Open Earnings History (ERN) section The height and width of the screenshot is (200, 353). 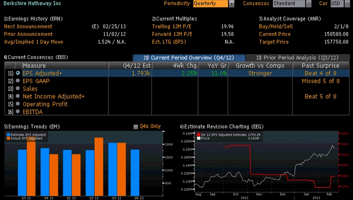click(33, 19)
